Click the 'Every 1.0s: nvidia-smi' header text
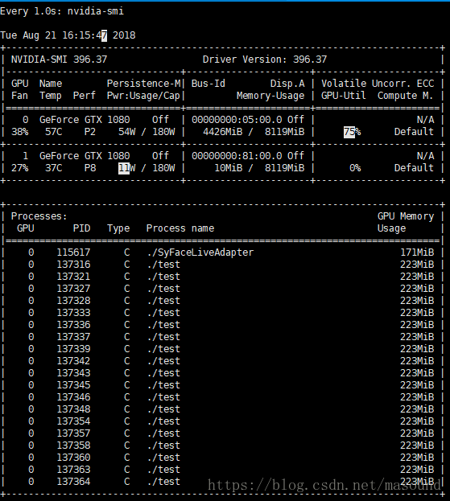Screen dimensions: 450x501 [62, 11]
